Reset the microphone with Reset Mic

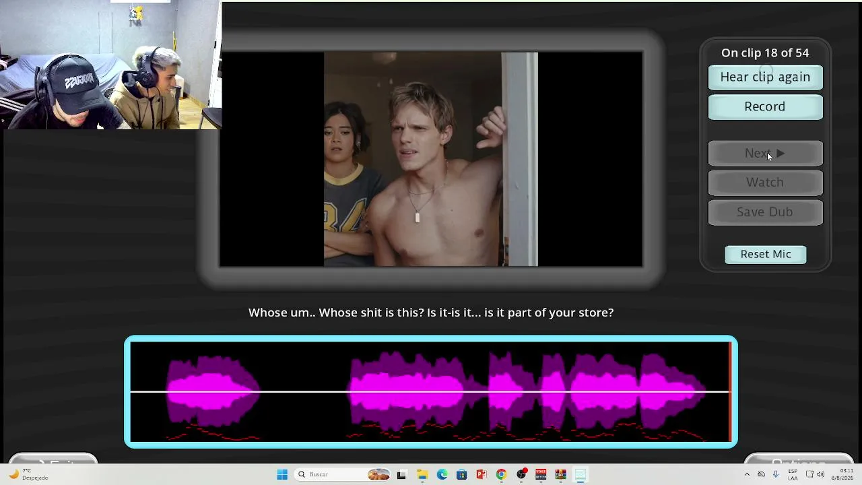pos(766,254)
